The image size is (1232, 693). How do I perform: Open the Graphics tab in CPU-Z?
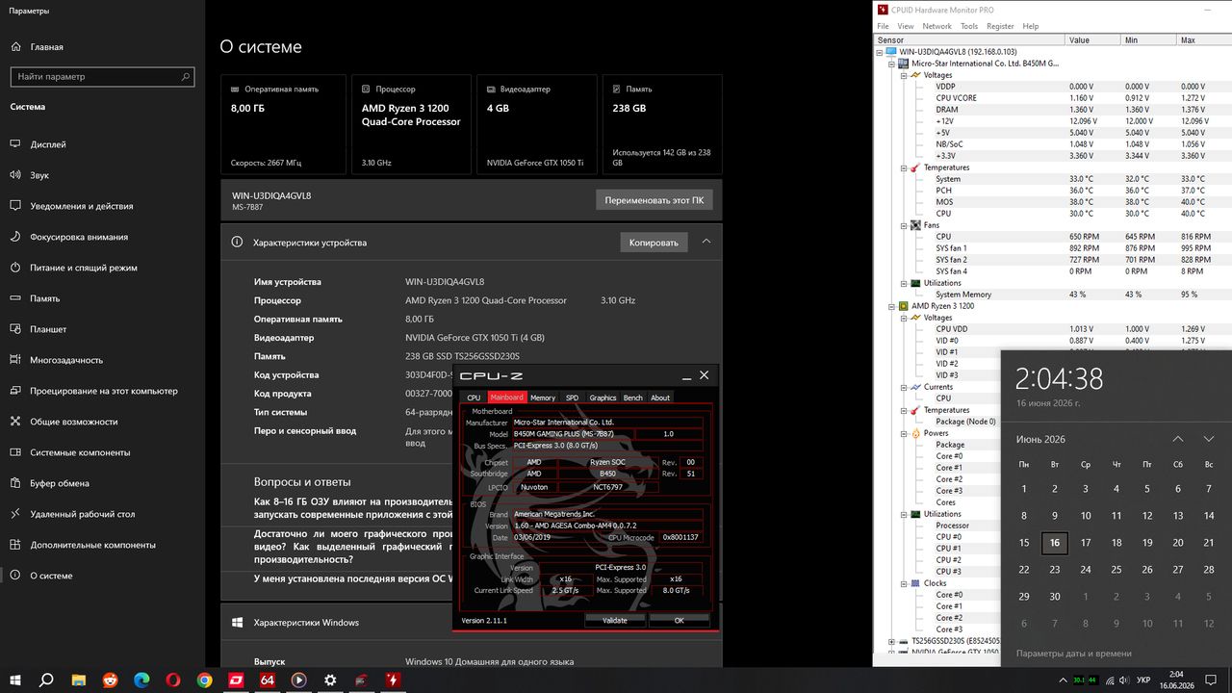pos(603,398)
